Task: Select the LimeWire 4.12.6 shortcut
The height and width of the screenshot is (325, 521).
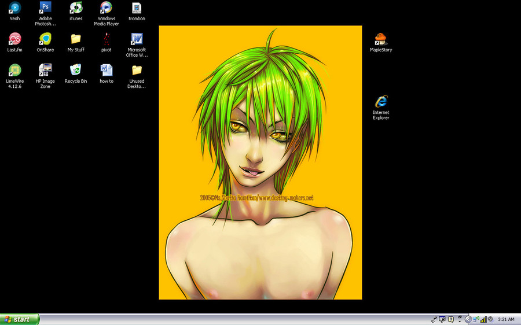Action: (x=14, y=76)
